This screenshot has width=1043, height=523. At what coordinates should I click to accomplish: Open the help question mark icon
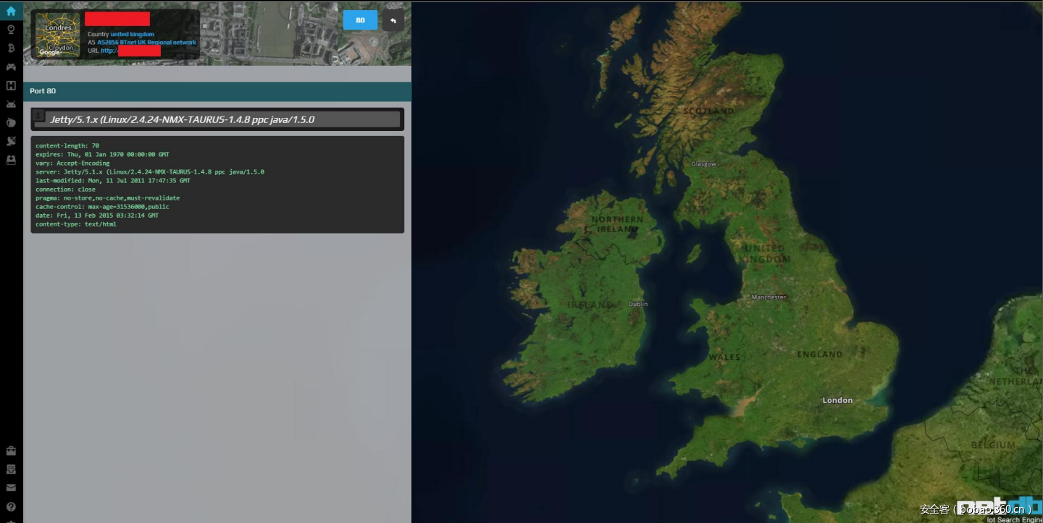(x=11, y=507)
